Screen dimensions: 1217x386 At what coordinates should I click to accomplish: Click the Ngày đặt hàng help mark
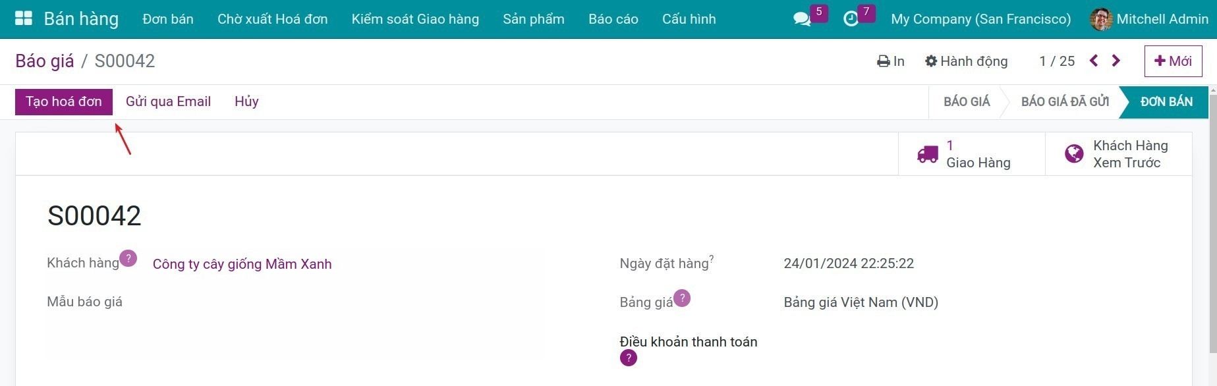click(712, 259)
